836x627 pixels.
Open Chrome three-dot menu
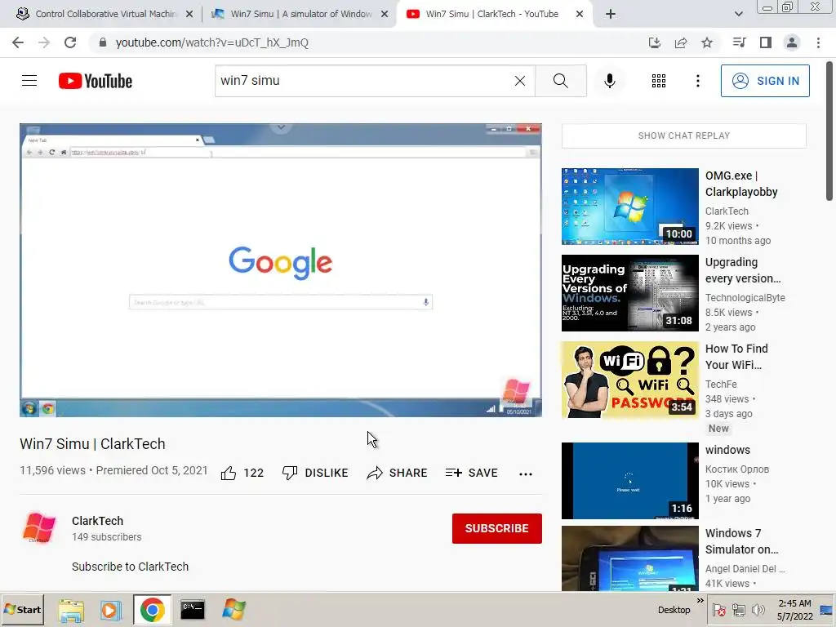click(x=818, y=42)
